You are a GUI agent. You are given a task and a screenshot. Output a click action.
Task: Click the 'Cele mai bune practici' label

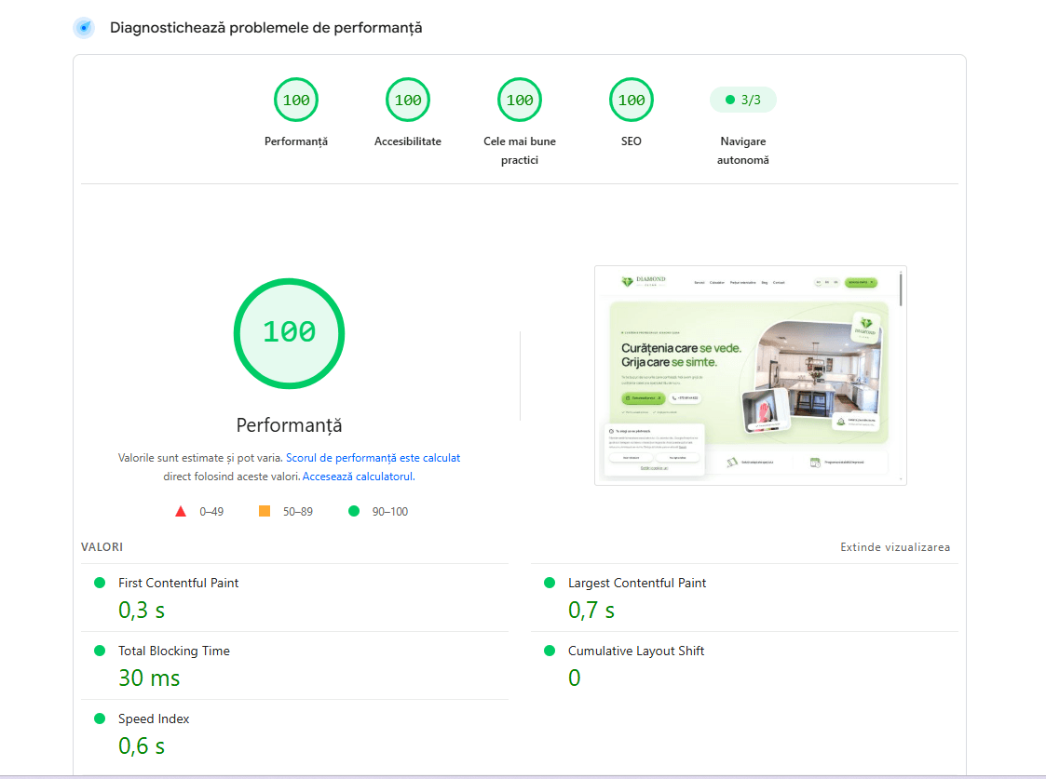click(x=520, y=151)
